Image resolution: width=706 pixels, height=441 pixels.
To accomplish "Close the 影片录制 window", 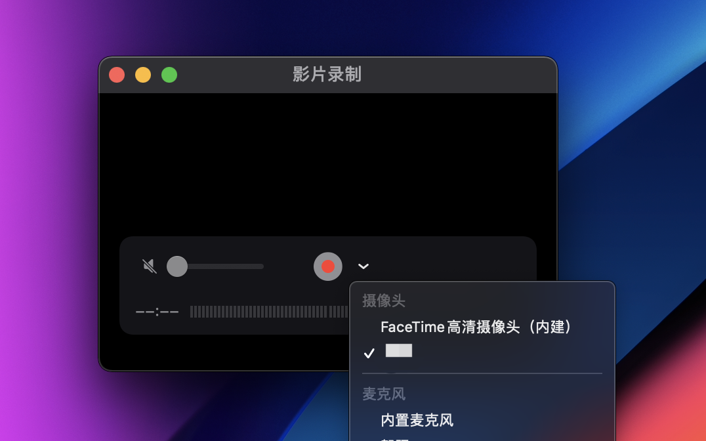I will (x=117, y=75).
